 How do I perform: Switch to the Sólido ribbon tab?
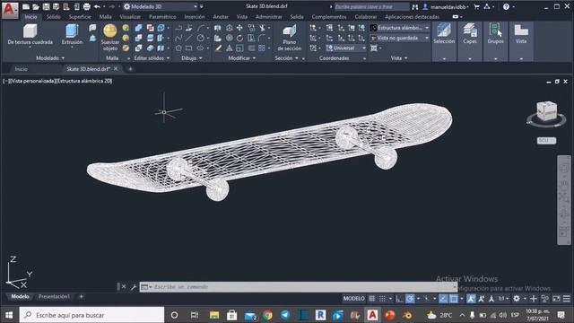[x=54, y=17]
